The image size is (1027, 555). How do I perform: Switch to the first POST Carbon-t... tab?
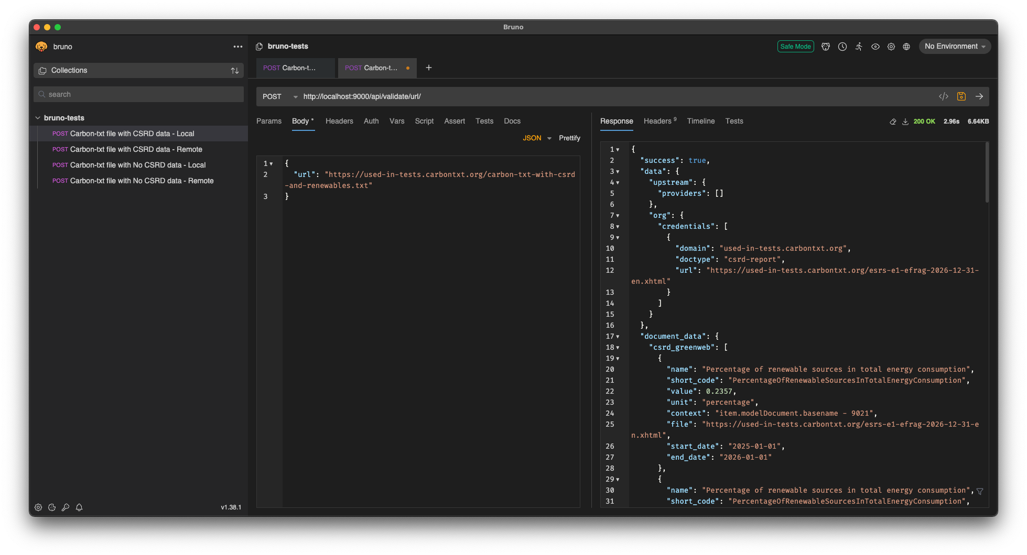295,68
